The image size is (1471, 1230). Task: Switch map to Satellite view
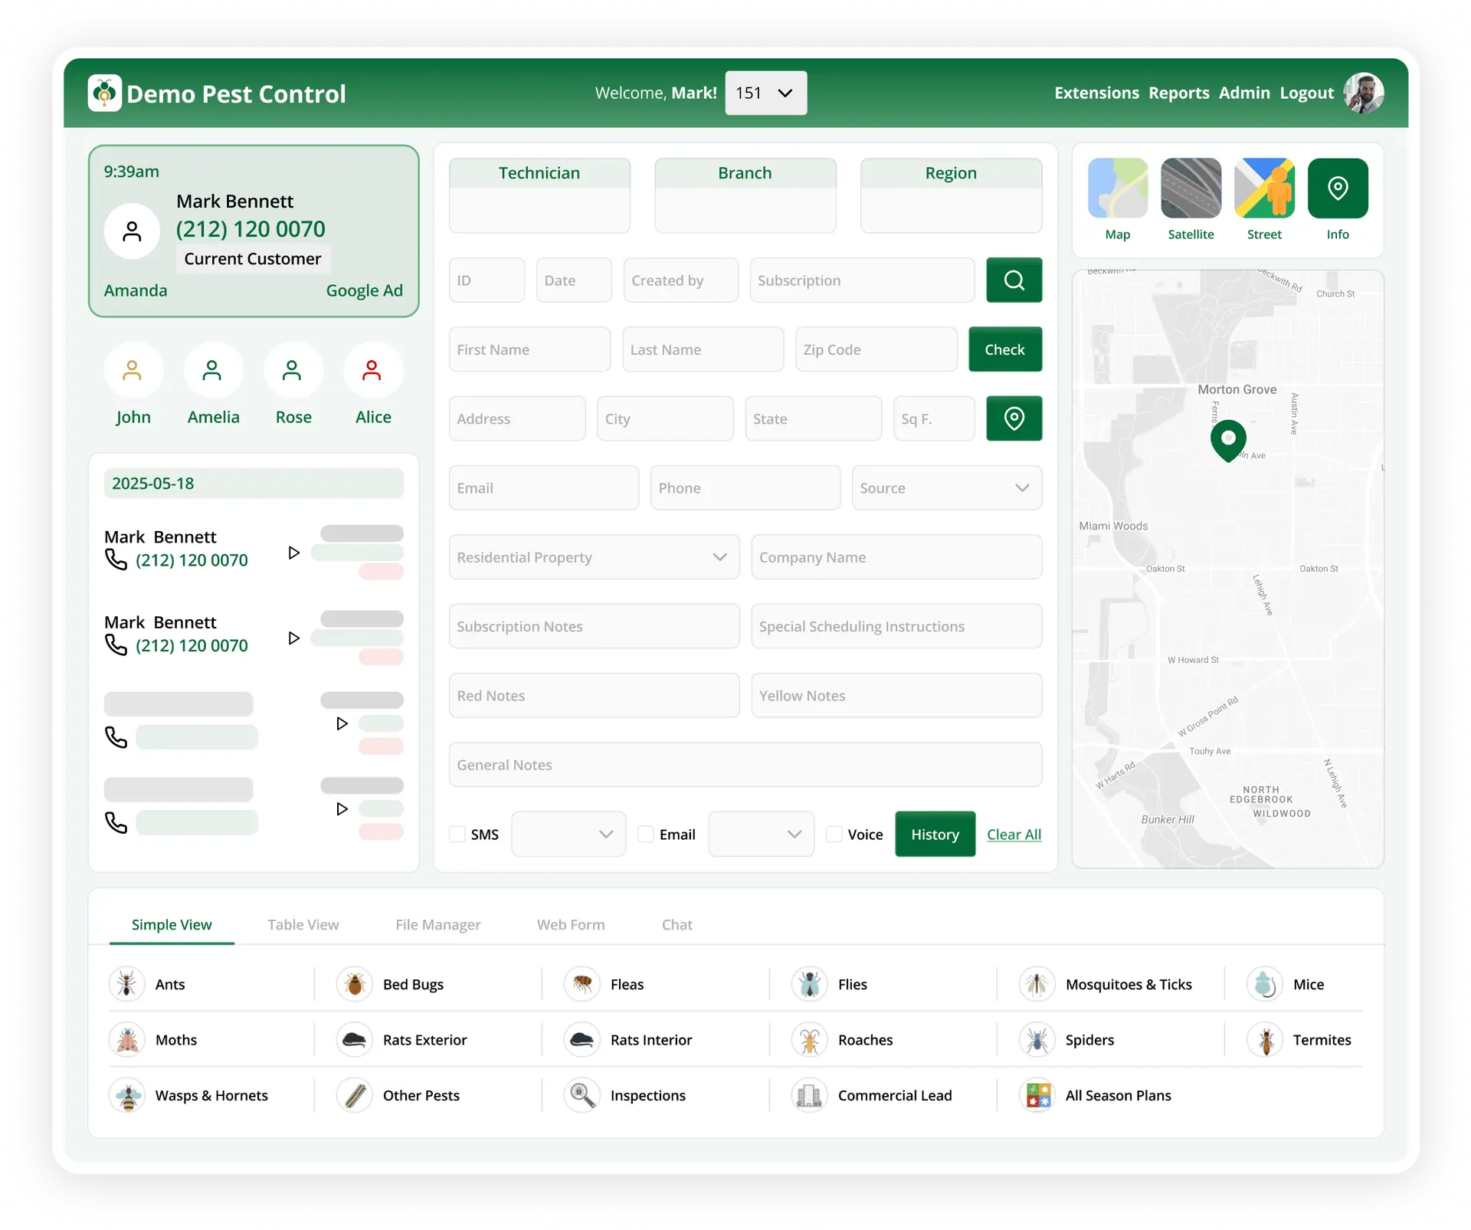(1190, 189)
